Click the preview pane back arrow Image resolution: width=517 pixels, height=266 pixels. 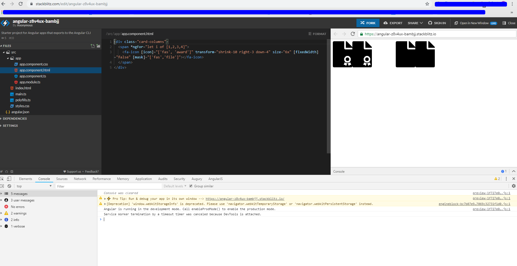[x=336, y=34]
